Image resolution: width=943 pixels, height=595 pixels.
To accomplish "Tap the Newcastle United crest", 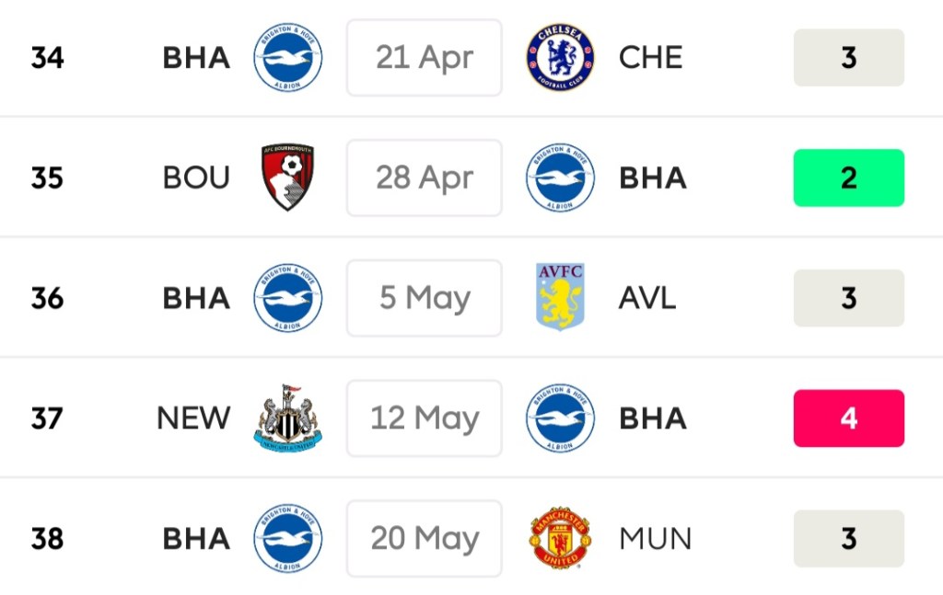I will (x=287, y=418).
